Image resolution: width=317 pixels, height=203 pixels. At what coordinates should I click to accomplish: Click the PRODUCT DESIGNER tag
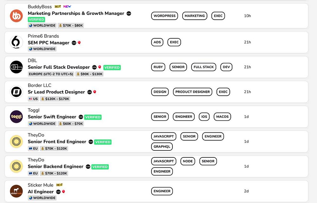point(192,92)
